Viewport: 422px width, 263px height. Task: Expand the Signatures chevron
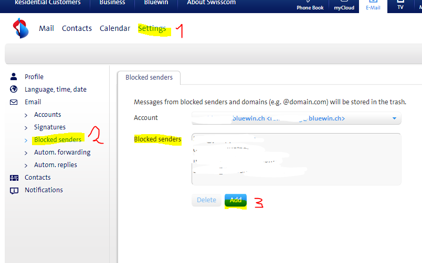tap(26, 127)
